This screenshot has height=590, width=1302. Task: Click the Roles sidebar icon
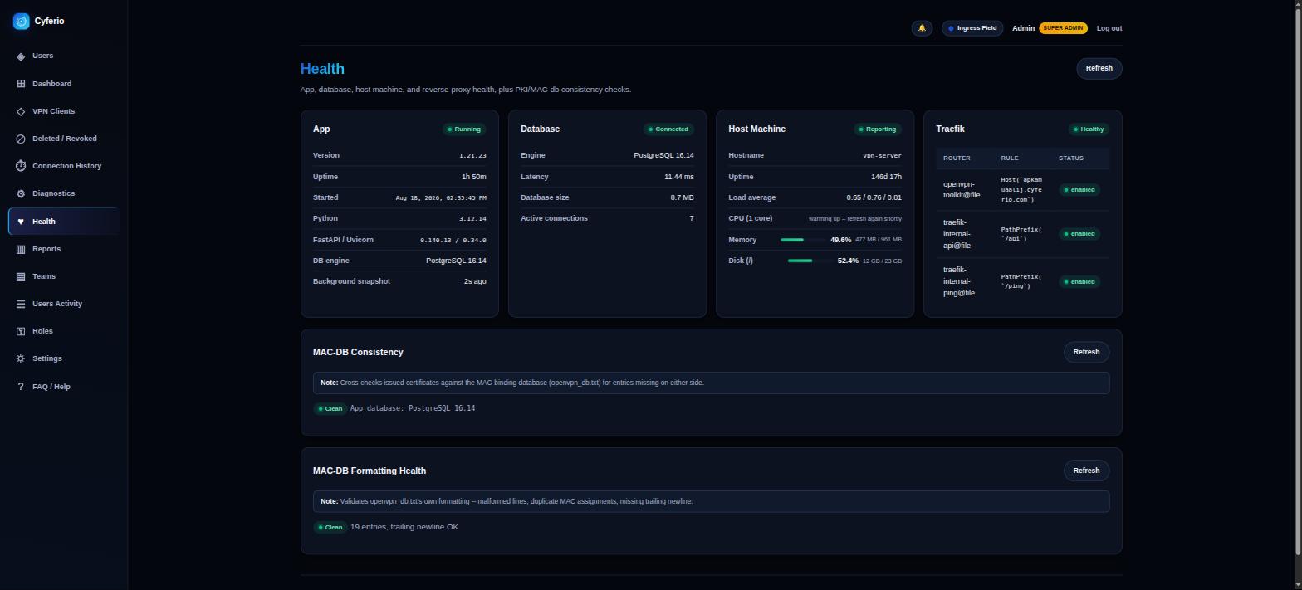click(x=21, y=331)
